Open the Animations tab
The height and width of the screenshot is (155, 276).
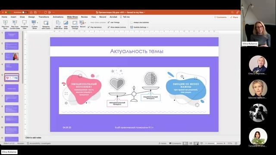[x=58, y=17]
